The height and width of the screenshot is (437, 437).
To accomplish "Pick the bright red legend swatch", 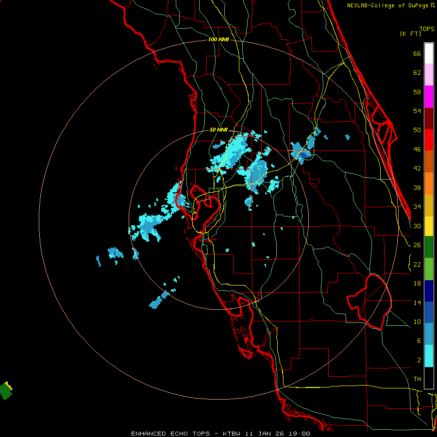I will tap(429, 140).
